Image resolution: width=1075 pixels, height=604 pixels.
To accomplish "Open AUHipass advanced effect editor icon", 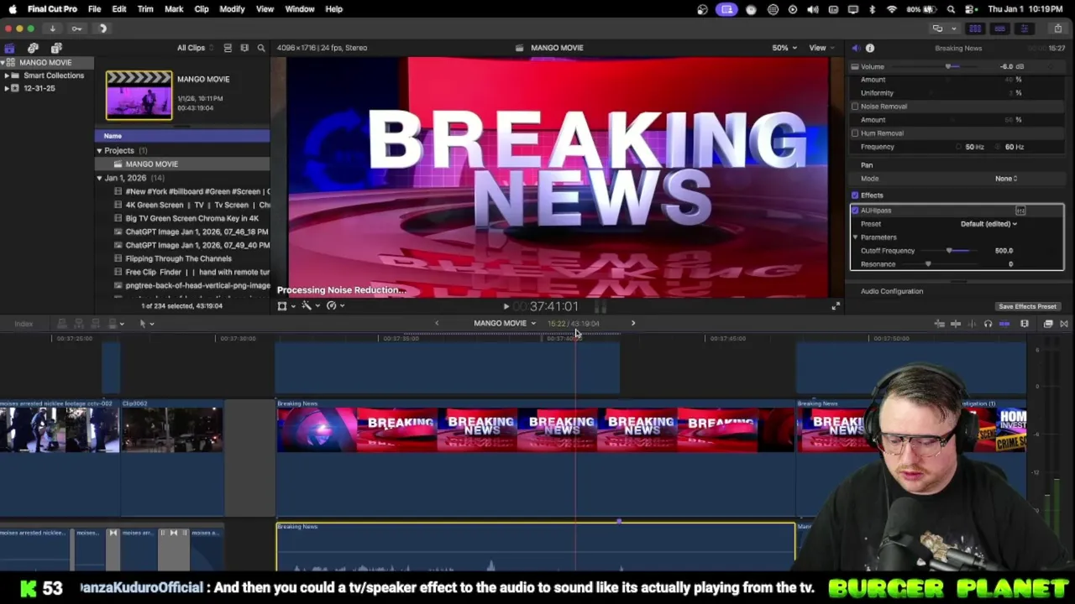I will (x=1020, y=211).
